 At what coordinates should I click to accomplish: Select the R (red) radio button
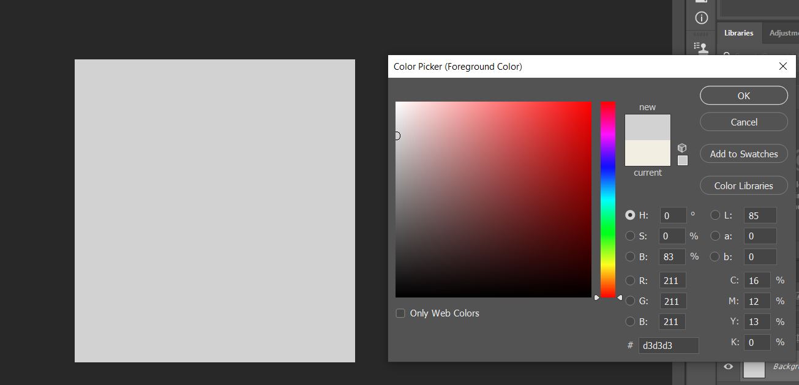click(630, 280)
